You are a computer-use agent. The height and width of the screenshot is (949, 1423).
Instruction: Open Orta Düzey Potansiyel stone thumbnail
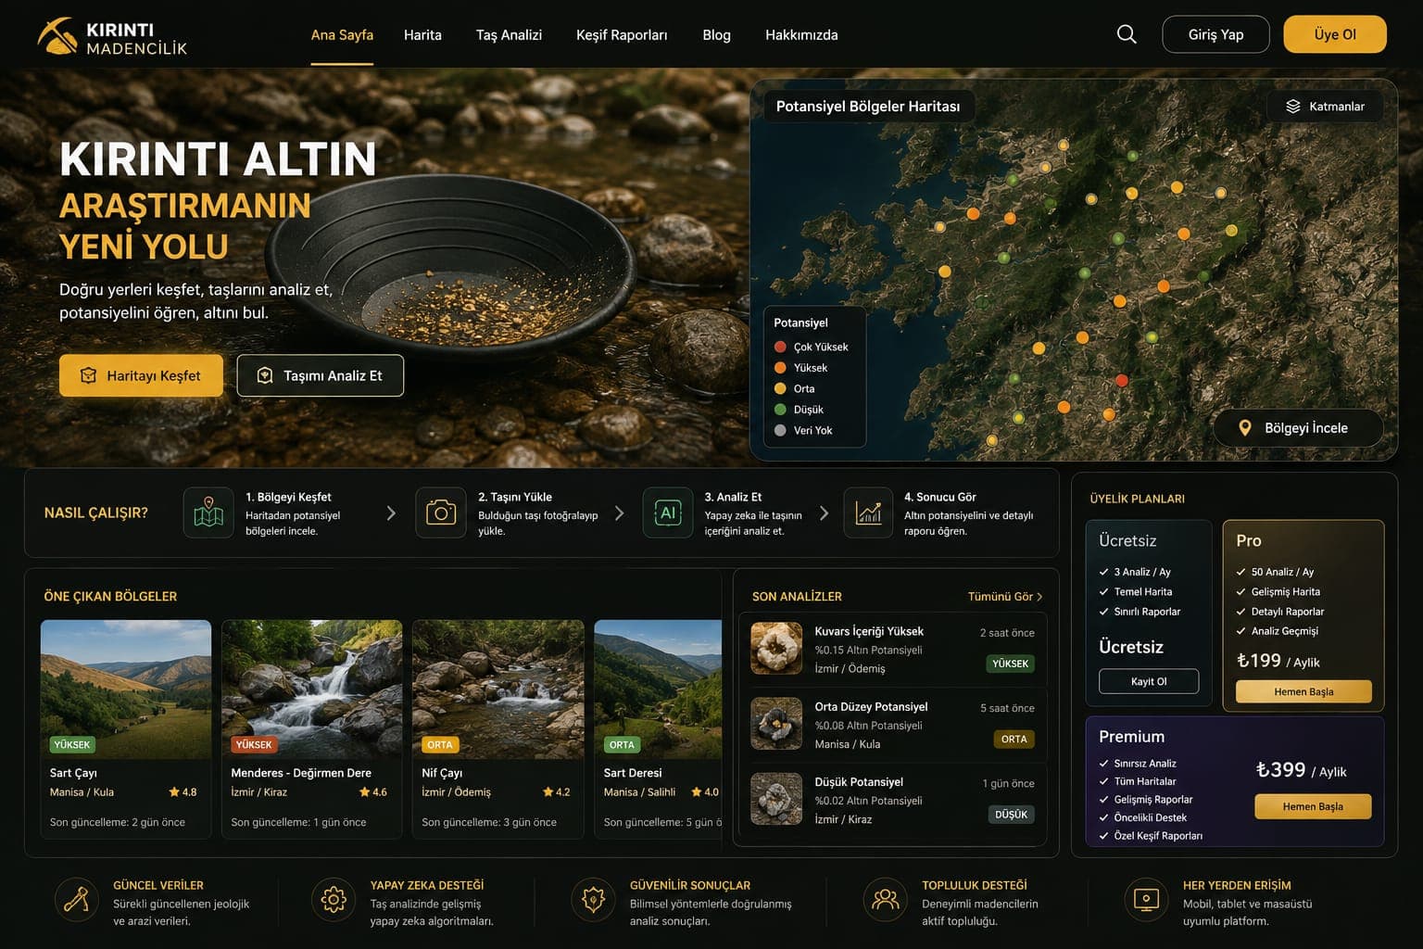click(776, 723)
